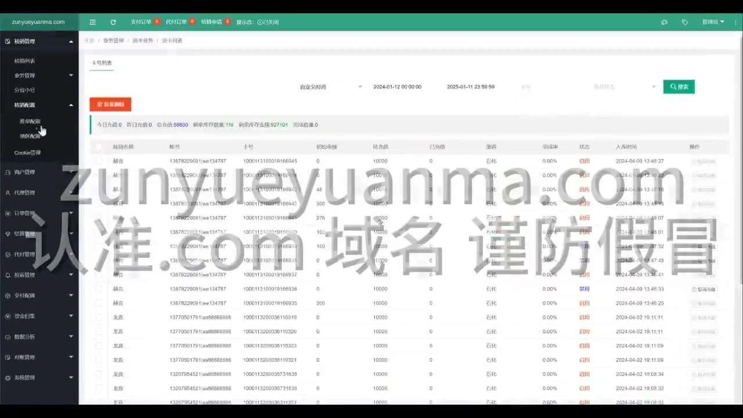The height and width of the screenshot is (418, 743).
Task: Collapse the sidebar with the hamburger icon
Action: (x=93, y=22)
